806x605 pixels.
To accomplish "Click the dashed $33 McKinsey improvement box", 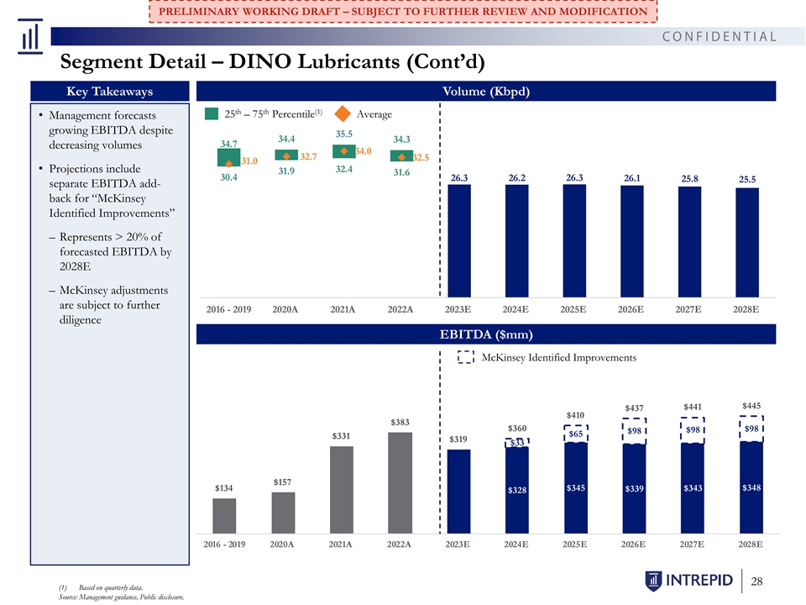I will tap(517, 443).
